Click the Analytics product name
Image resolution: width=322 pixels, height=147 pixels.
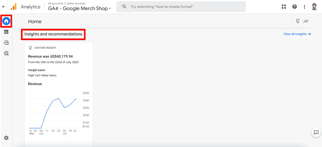click(31, 7)
